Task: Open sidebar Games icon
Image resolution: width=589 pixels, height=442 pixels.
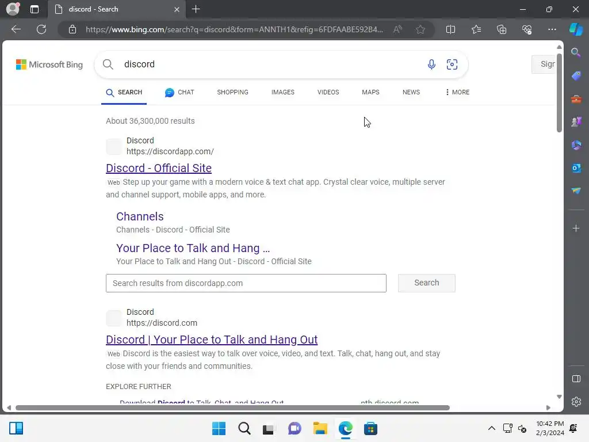Action: click(576, 122)
